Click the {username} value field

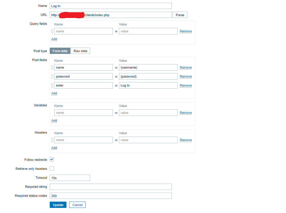pyautogui.click(x=148, y=67)
